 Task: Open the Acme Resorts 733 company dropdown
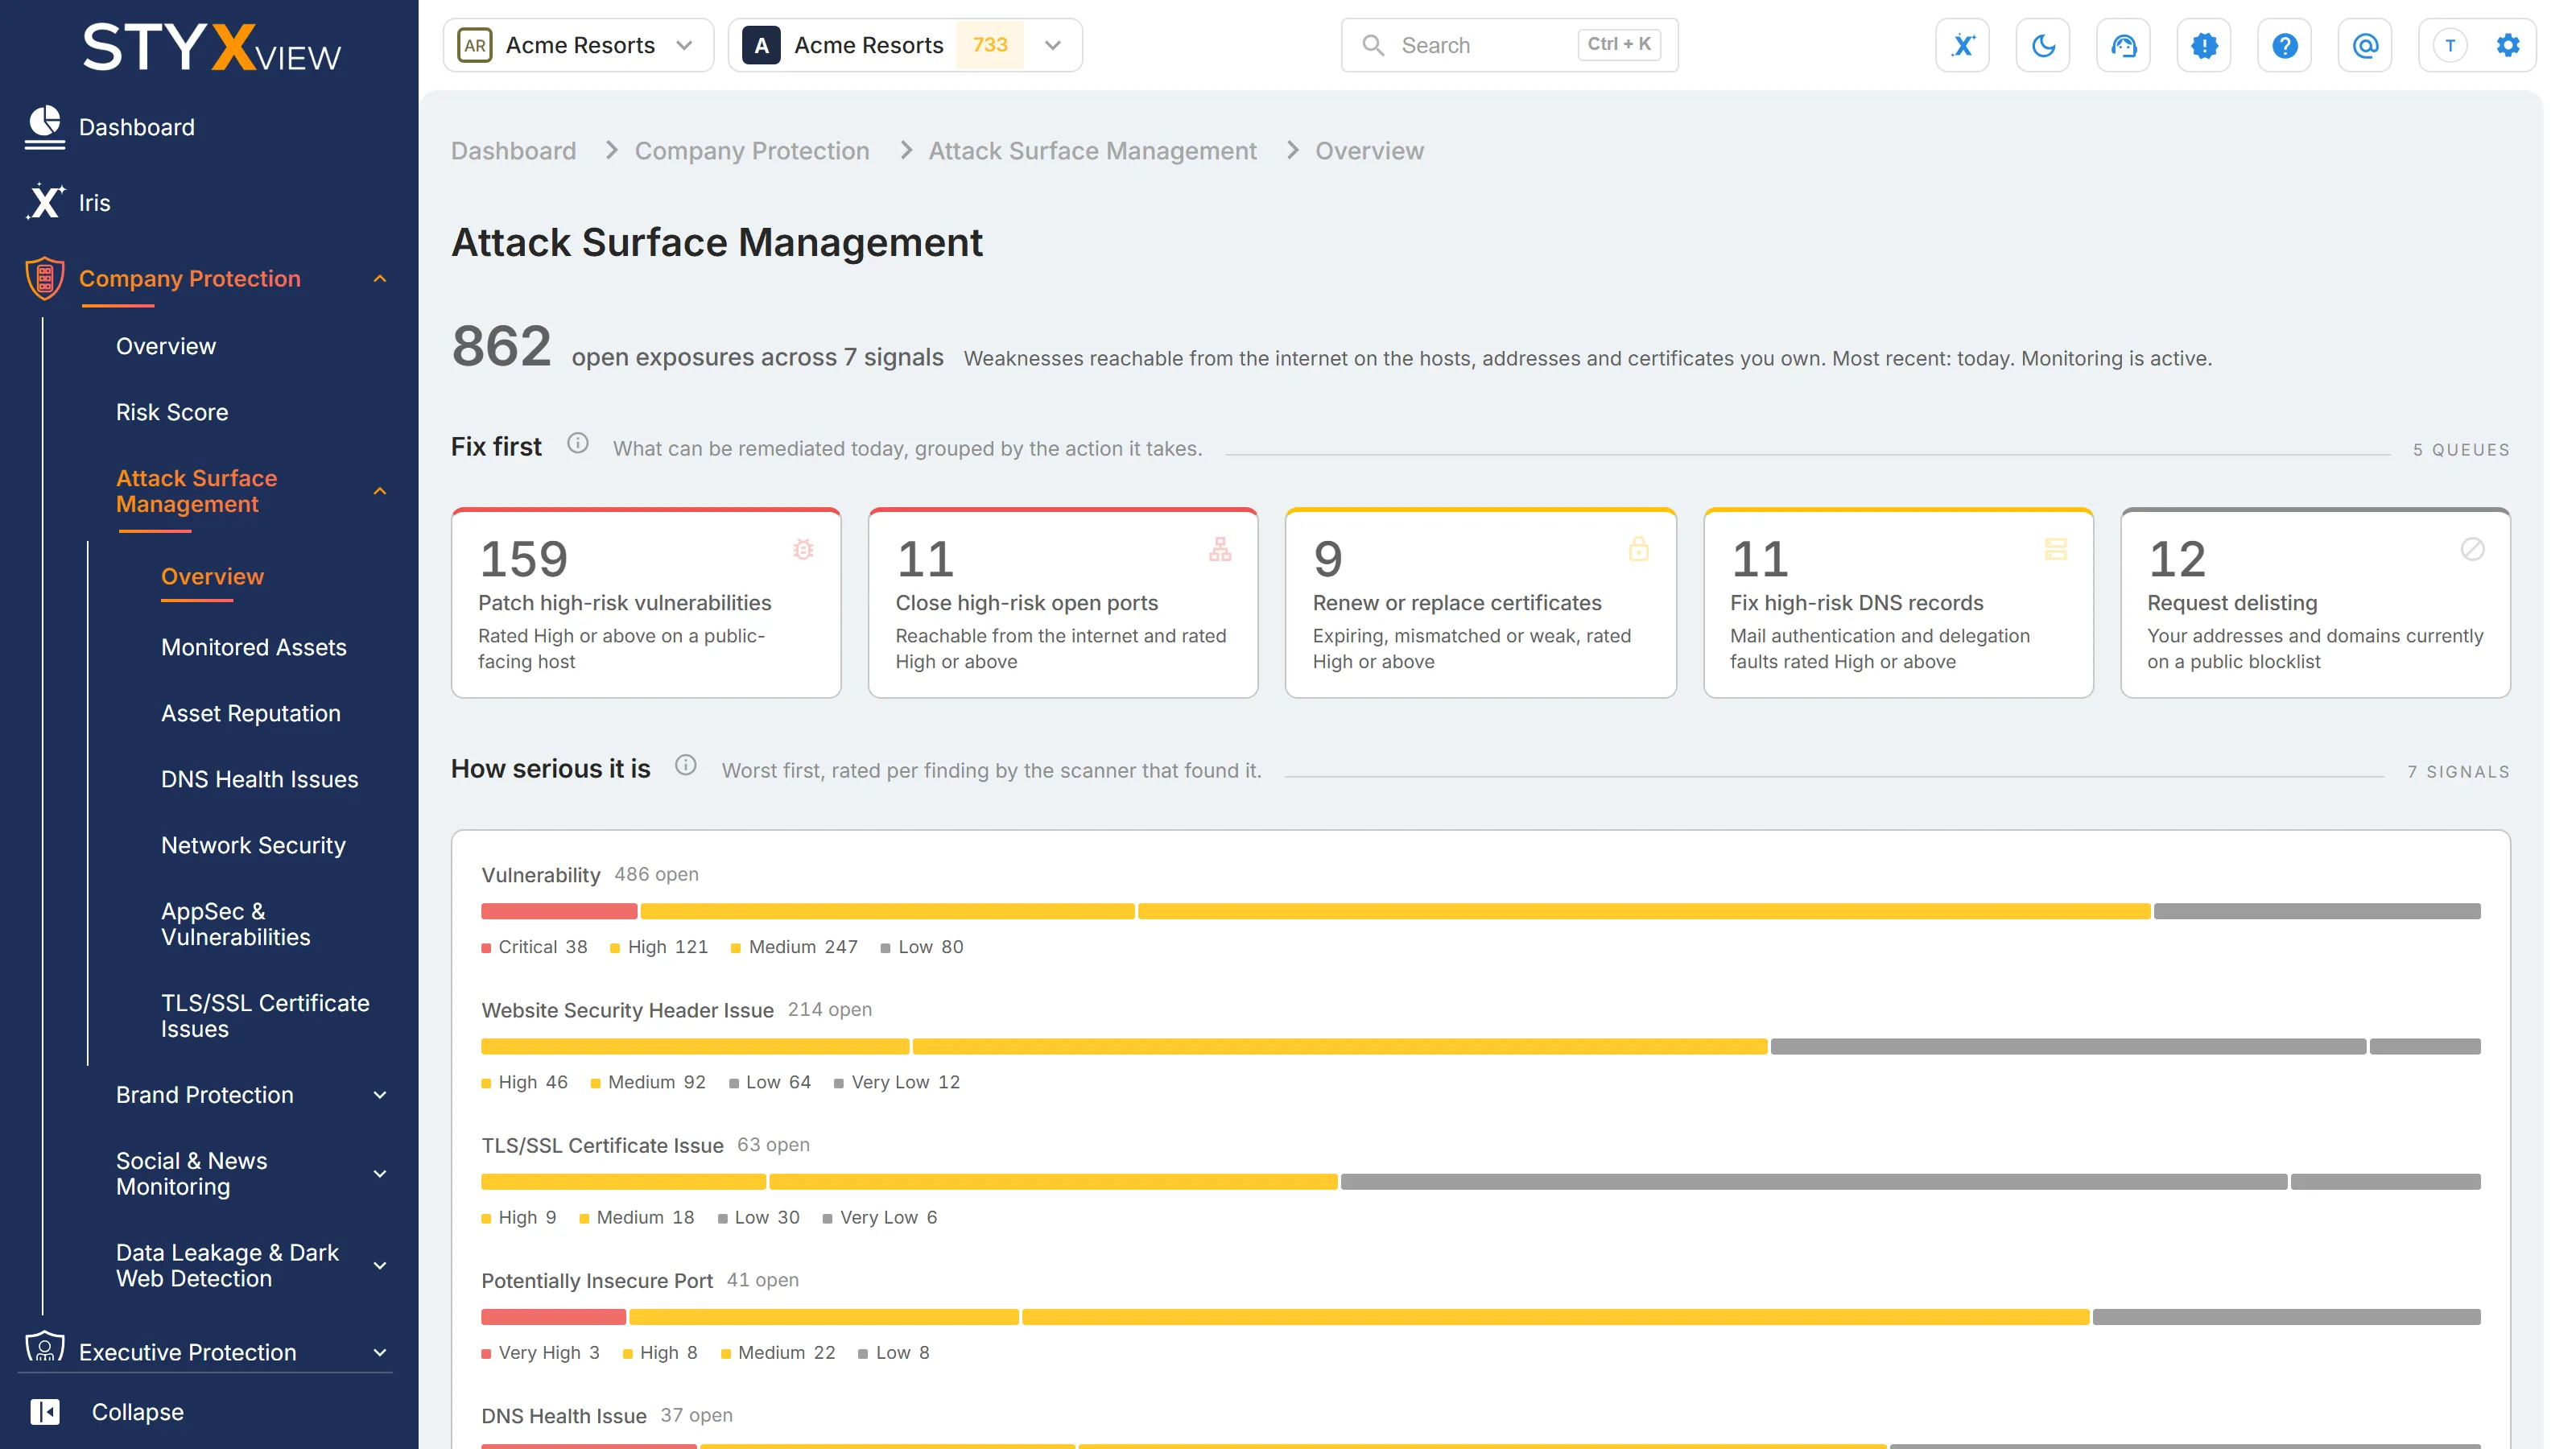(905, 45)
